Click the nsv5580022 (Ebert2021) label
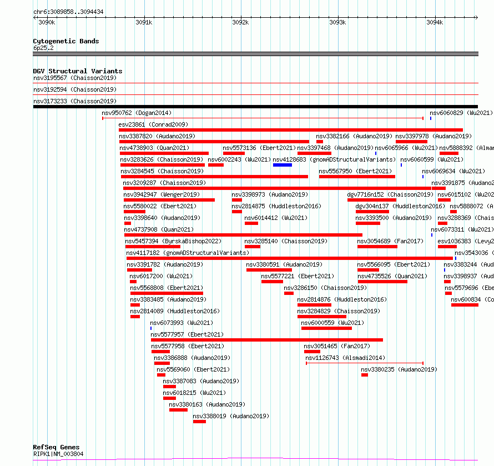This screenshot has height=466, width=494. (160, 206)
